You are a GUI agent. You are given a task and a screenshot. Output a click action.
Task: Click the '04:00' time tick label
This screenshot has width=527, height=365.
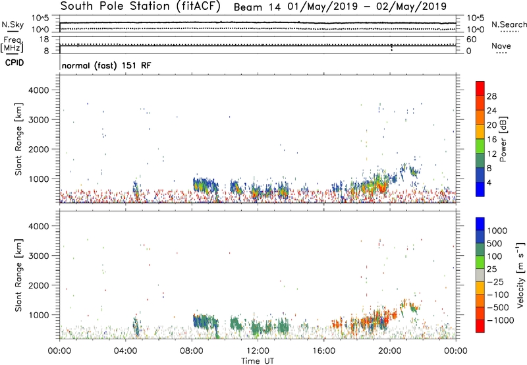coord(125,351)
